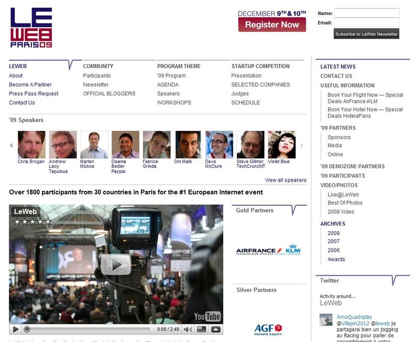Open '09 DEMOZONE PARTNERS sidebar item

353,167
